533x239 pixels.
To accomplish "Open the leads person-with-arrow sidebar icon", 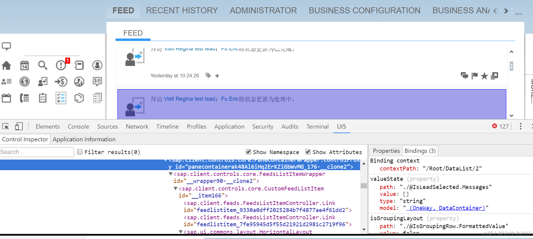I will [x=43, y=82].
